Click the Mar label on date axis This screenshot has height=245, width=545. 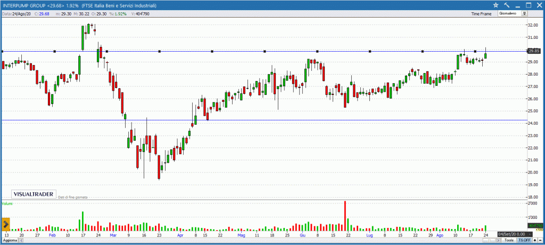[113, 235]
